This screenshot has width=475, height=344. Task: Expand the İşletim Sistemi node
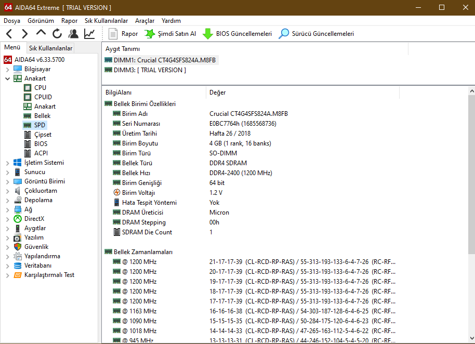coord(8,163)
